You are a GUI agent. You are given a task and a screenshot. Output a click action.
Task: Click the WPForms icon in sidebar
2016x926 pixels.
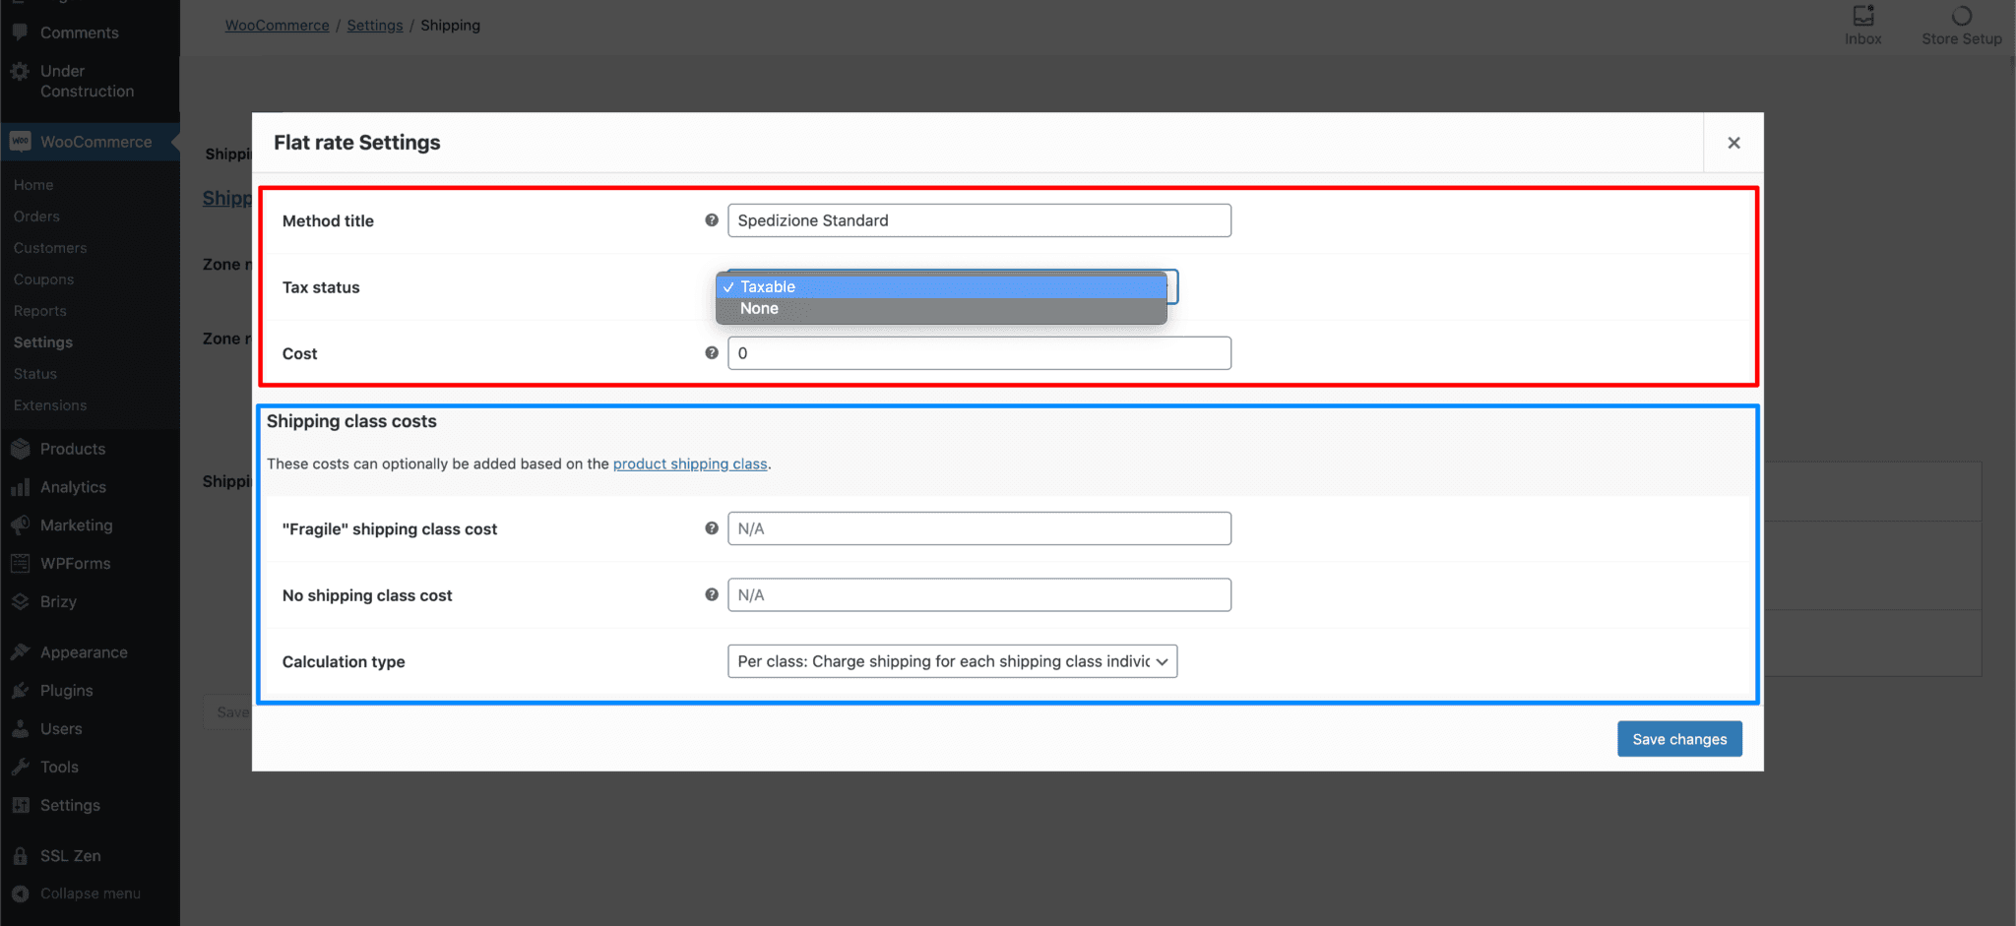pos(20,563)
